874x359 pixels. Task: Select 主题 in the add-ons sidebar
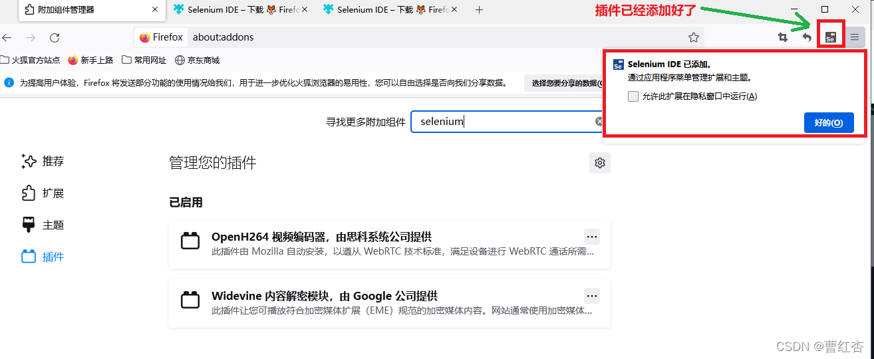coord(43,225)
